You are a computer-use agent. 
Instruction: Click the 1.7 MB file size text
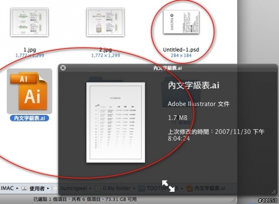pos(177,118)
